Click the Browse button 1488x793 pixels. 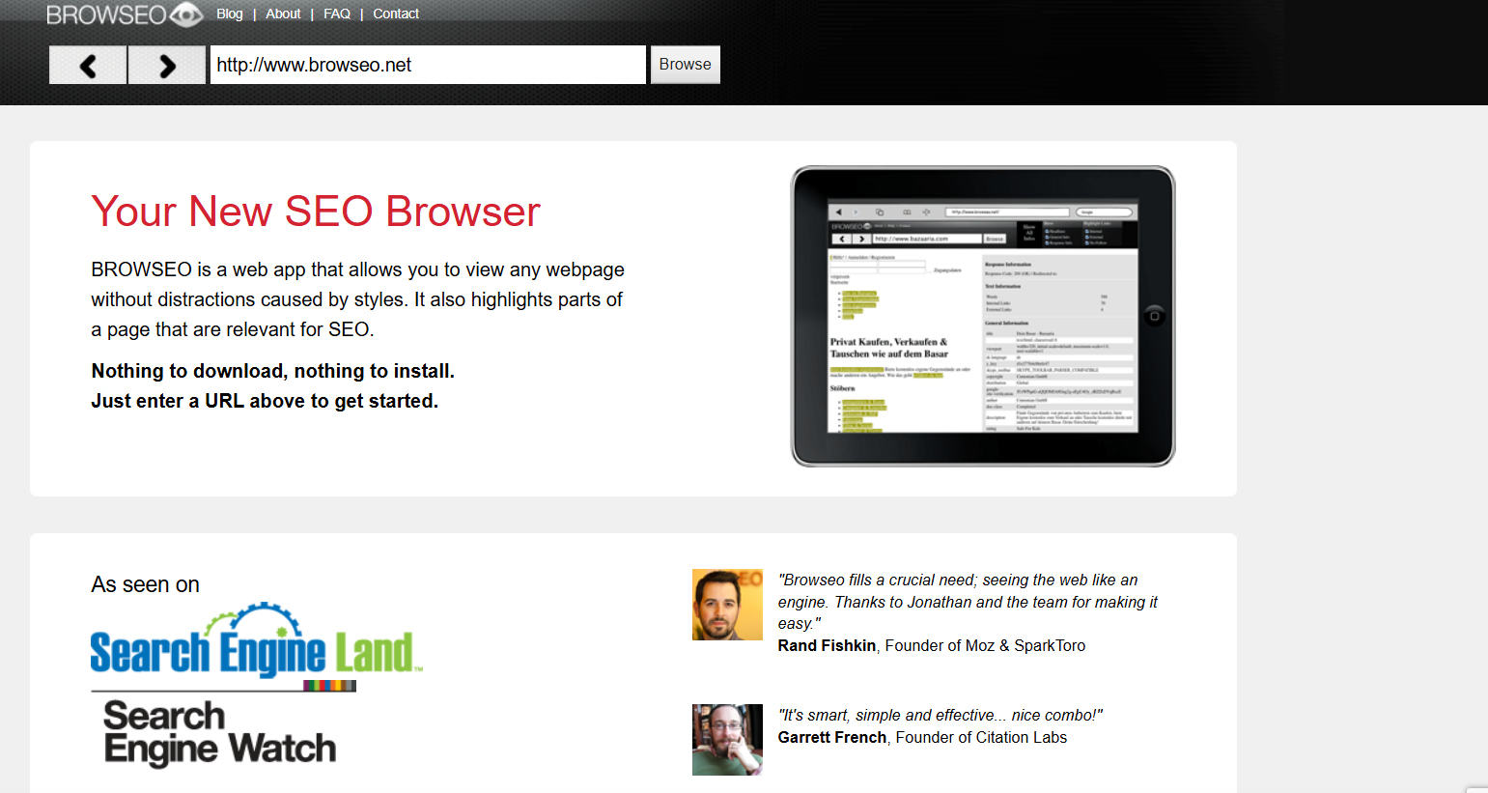pyautogui.click(x=686, y=65)
